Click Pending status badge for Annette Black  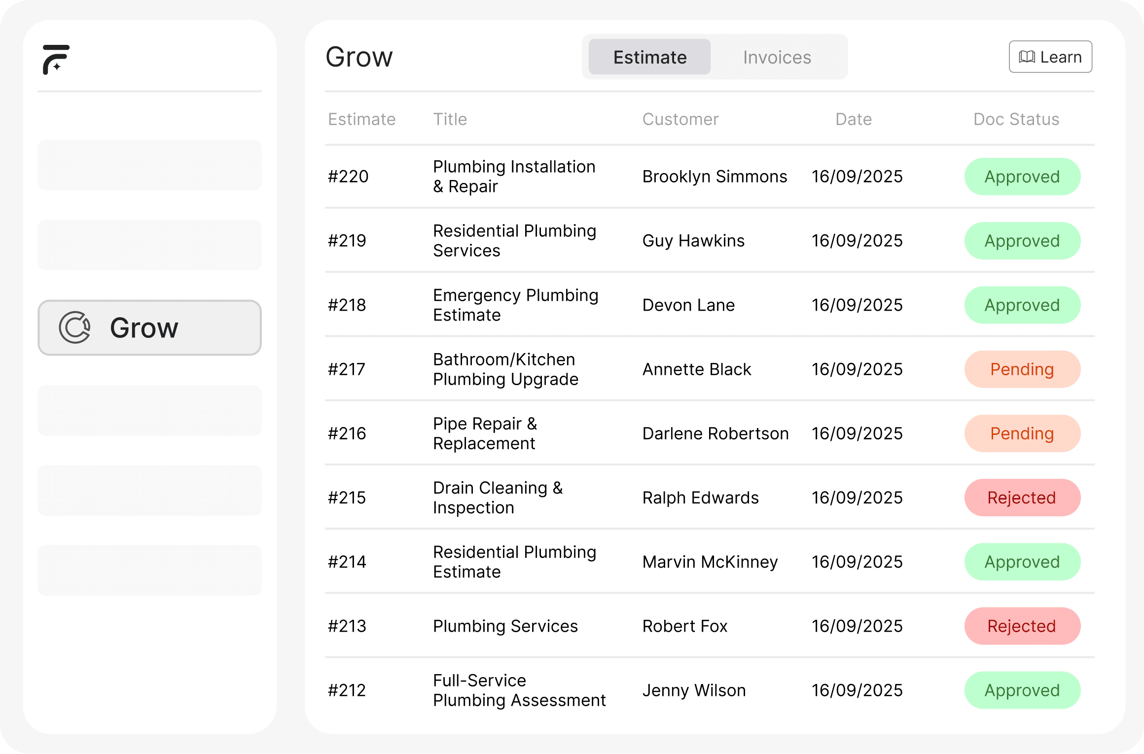pos(1022,369)
